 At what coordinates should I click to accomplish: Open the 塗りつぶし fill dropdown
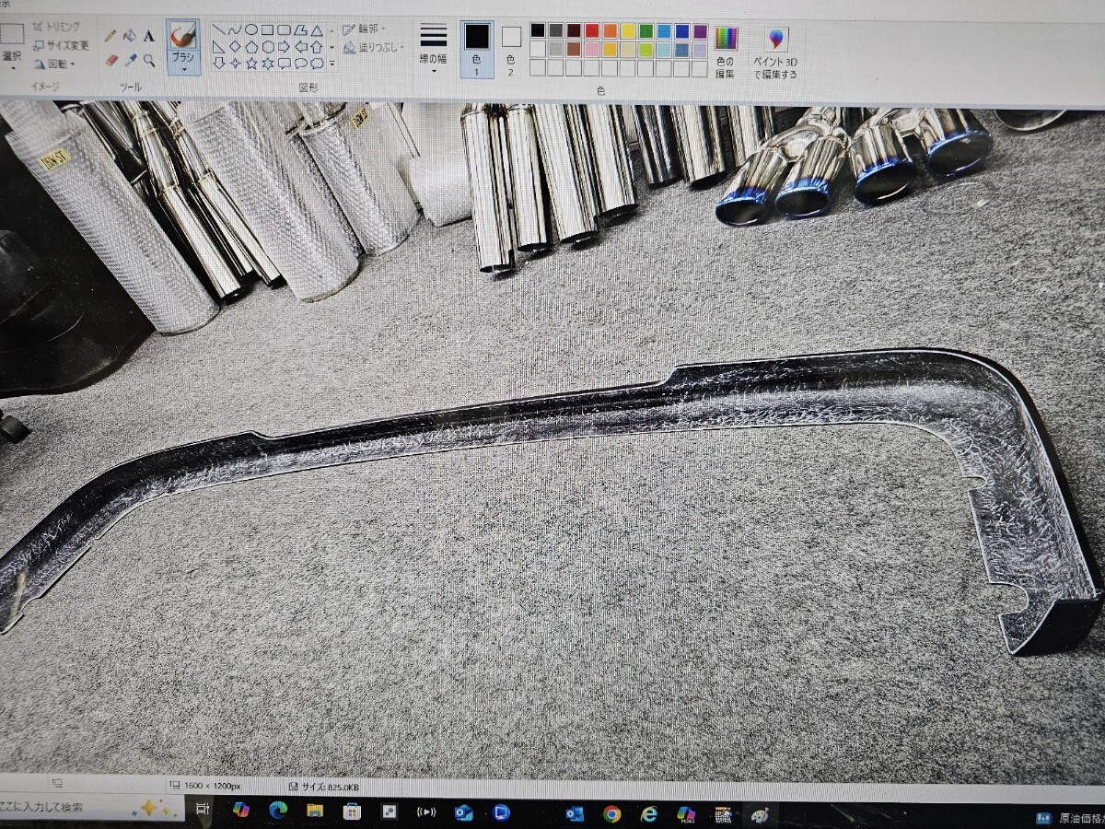pyautogui.click(x=373, y=46)
